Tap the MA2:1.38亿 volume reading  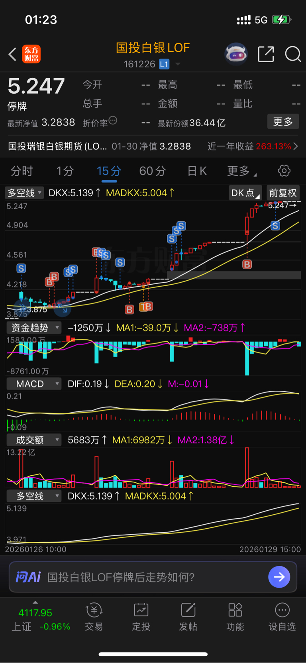tap(206, 440)
